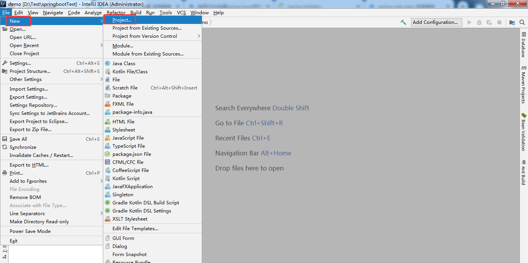Create a new Kotlin File/Class
Screen dimensions: 528x263
click(x=152, y=71)
